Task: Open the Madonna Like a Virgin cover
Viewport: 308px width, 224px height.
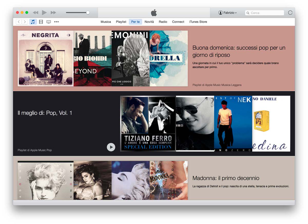Action: coord(92,180)
